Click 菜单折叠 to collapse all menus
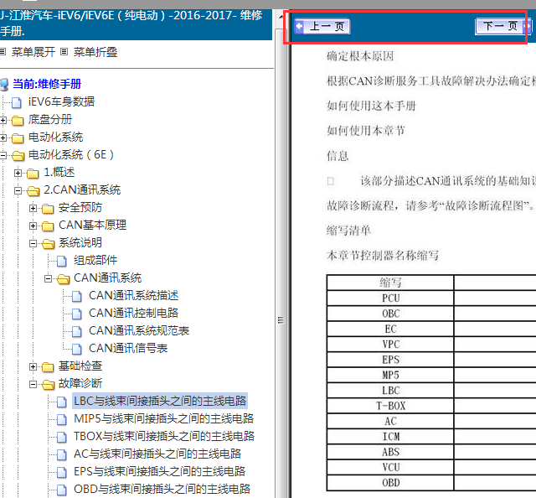Viewport: 536px width, 498px height. coord(95,52)
